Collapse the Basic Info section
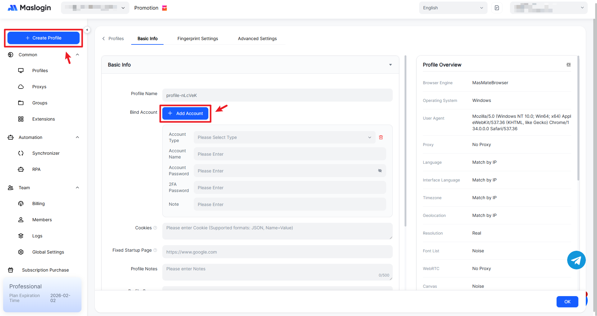 tap(390, 65)
